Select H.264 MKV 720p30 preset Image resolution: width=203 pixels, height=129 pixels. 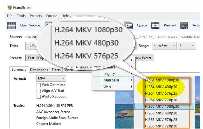click(164, 100)
